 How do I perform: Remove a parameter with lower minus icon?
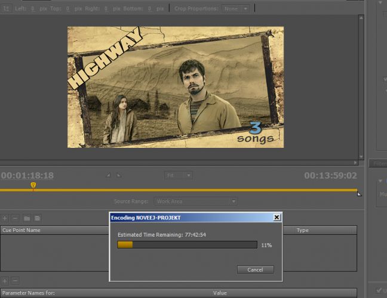point(15,281)
